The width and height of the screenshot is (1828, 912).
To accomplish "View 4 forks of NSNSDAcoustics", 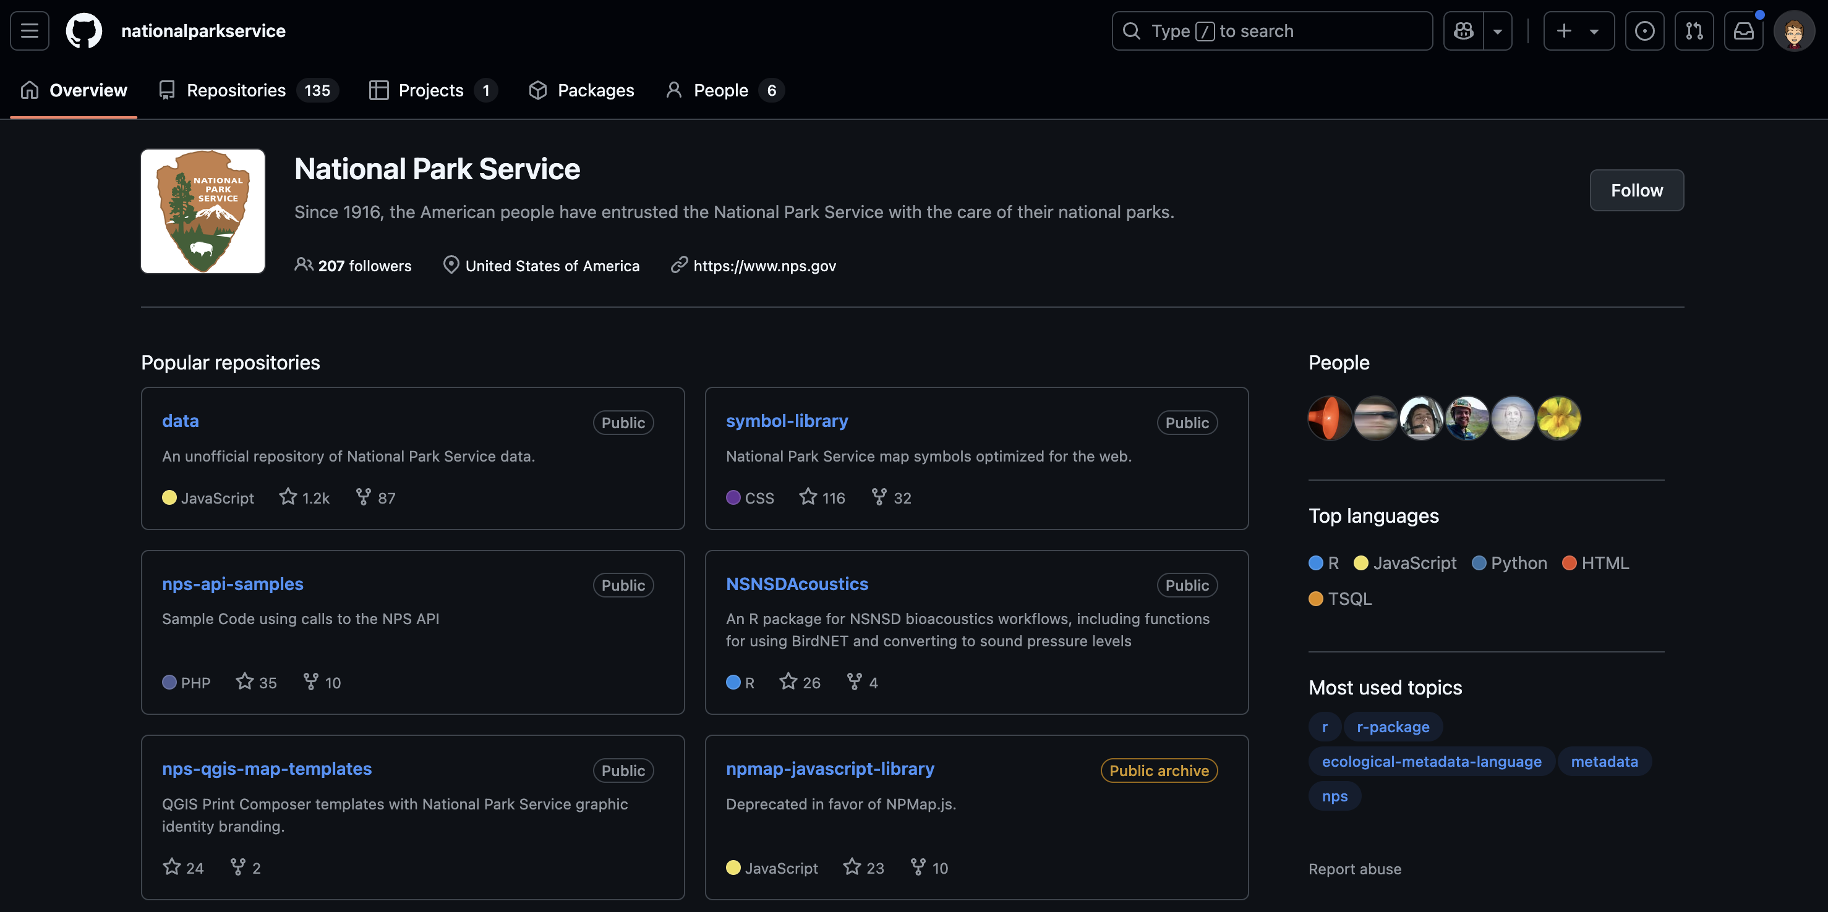I will tap(862, 682).
